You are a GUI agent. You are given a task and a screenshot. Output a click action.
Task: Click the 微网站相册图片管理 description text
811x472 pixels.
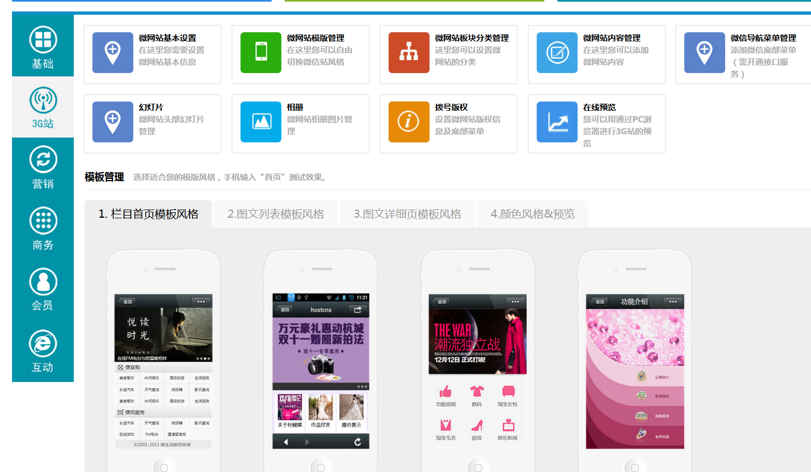coord(320,126)
